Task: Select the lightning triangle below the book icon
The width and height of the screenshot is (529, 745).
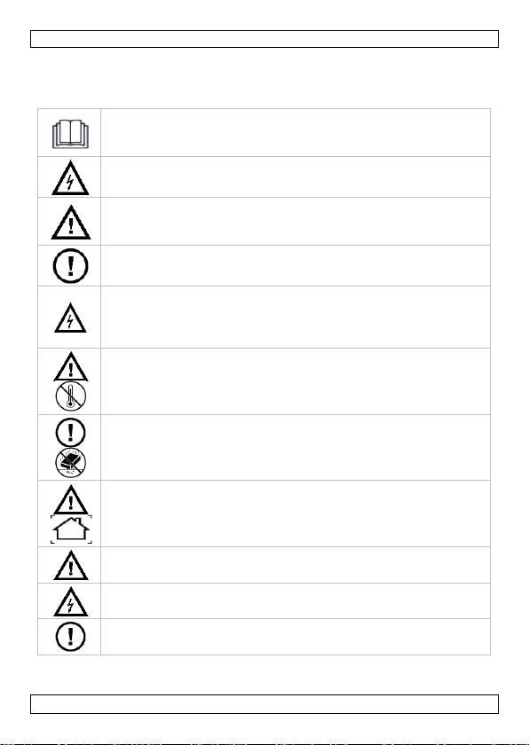Action: coord(70,178)
